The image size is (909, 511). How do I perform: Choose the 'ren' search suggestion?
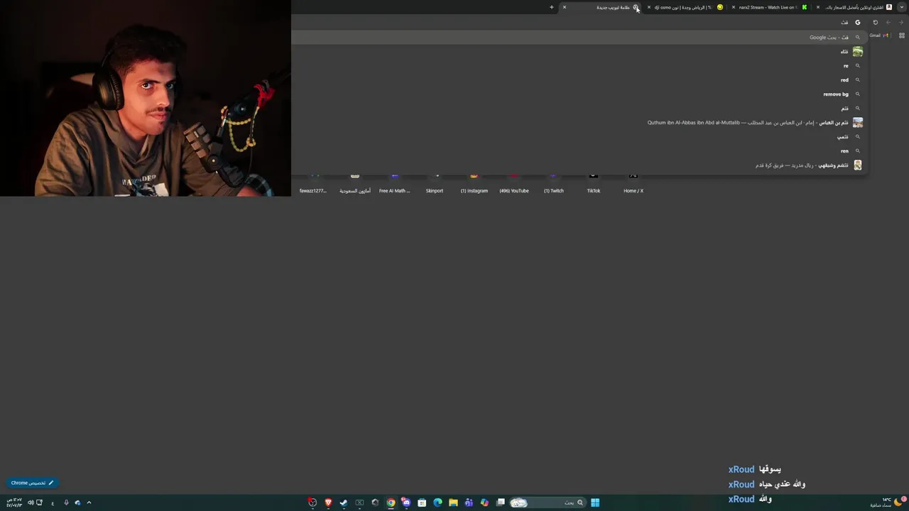click(x=579, y=151)
